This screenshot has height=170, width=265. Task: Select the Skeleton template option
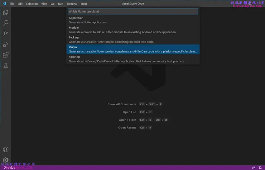pyautogui.click(x=133, y=59)
